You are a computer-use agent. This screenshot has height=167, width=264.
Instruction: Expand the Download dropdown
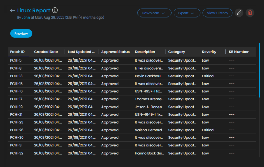[154, 13]
